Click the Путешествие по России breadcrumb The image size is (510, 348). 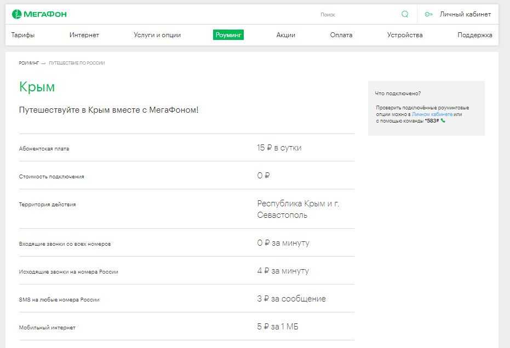tap(77, 63)
